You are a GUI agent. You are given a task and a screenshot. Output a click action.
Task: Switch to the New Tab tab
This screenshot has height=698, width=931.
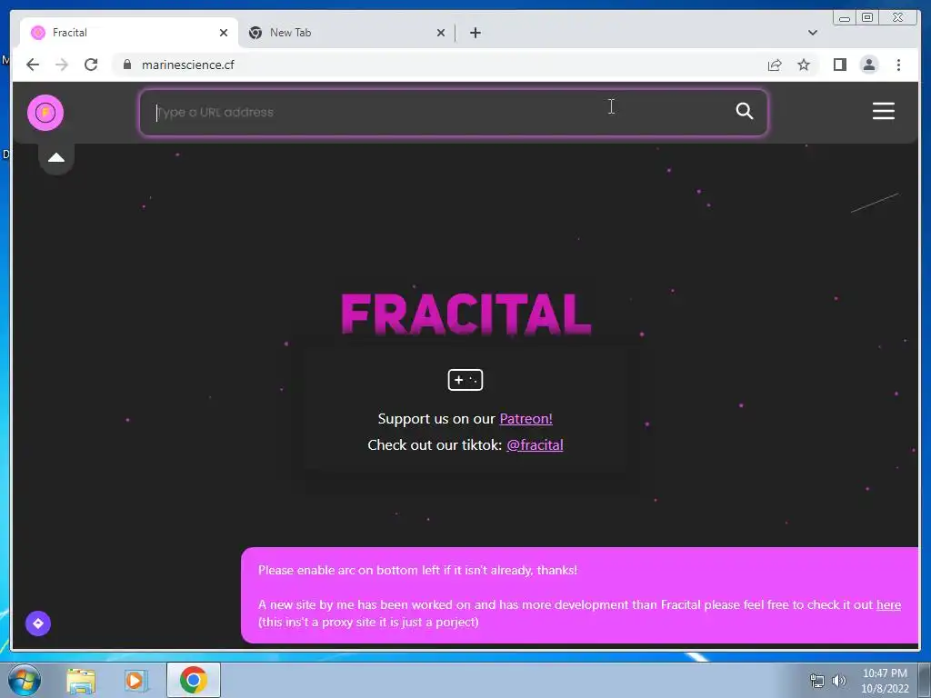click(347, 33)
